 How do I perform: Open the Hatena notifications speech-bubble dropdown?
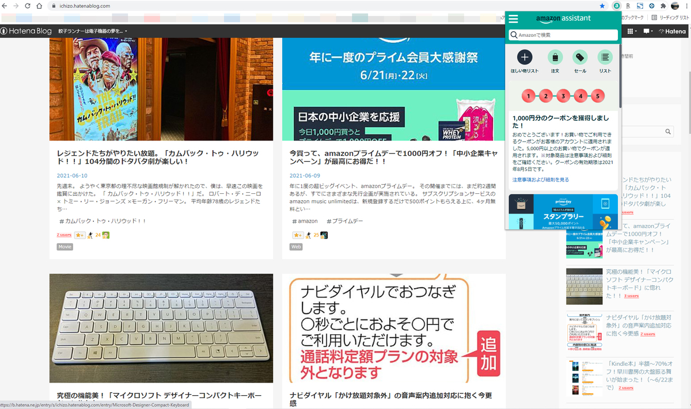tap(648, 31)
